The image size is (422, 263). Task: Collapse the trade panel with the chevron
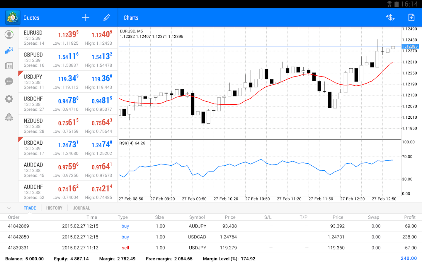click(x=9, y=208)
